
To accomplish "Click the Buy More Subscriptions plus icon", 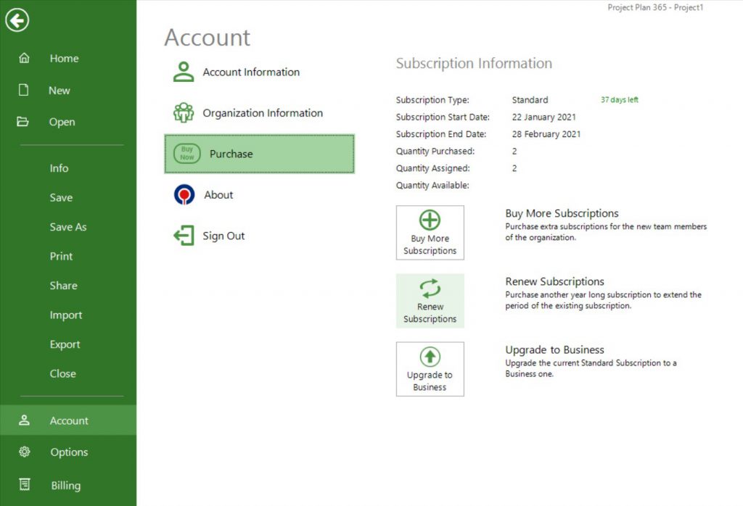I will (x=430, y=221).
